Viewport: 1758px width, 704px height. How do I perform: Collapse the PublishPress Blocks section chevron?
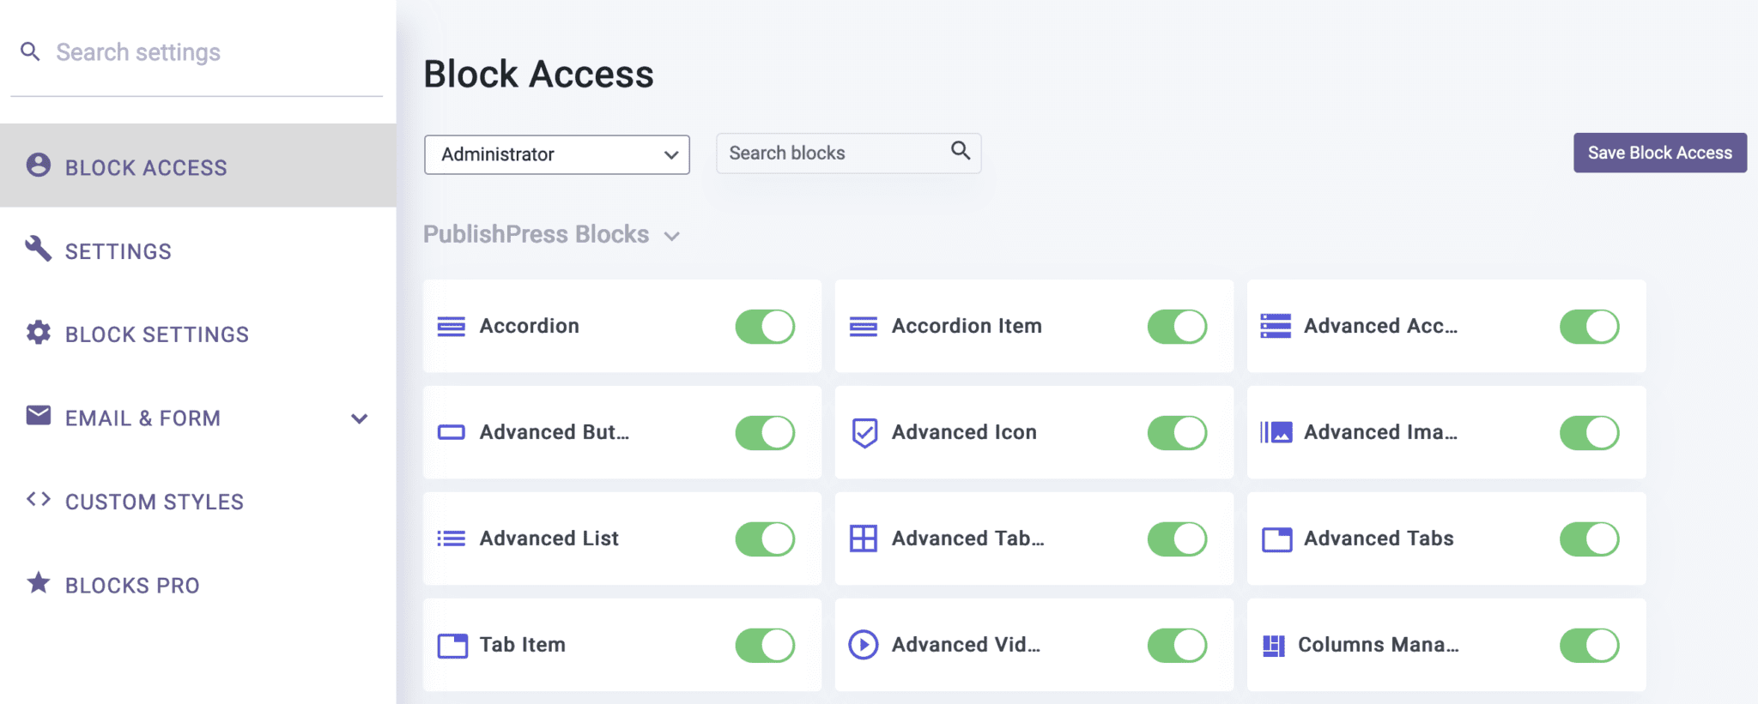pyautogui.click(x=672, y=236)
